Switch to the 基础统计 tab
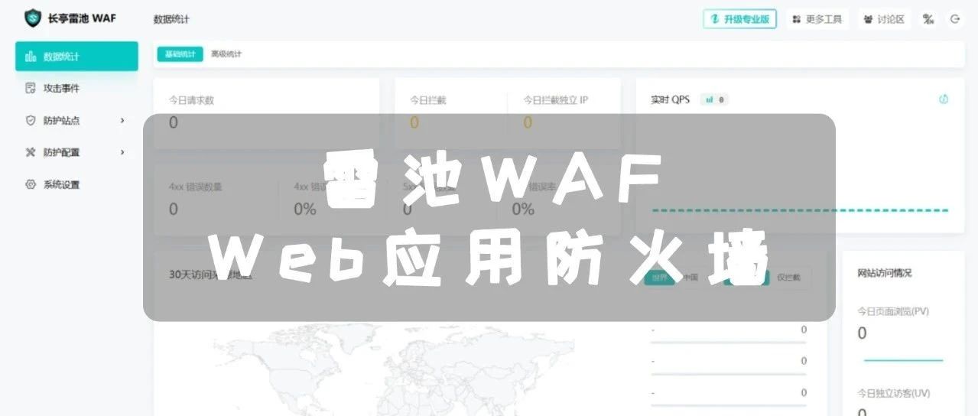Viewport: 978px width, 416px height. pos(180,54)
